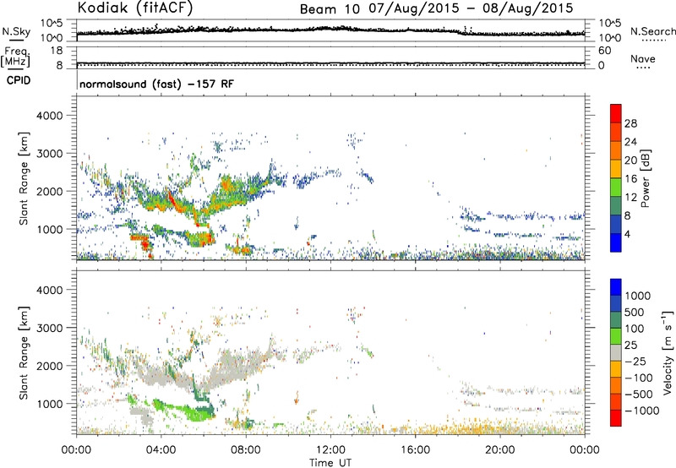Click the 4000 tick on power panel

[49, 116]
